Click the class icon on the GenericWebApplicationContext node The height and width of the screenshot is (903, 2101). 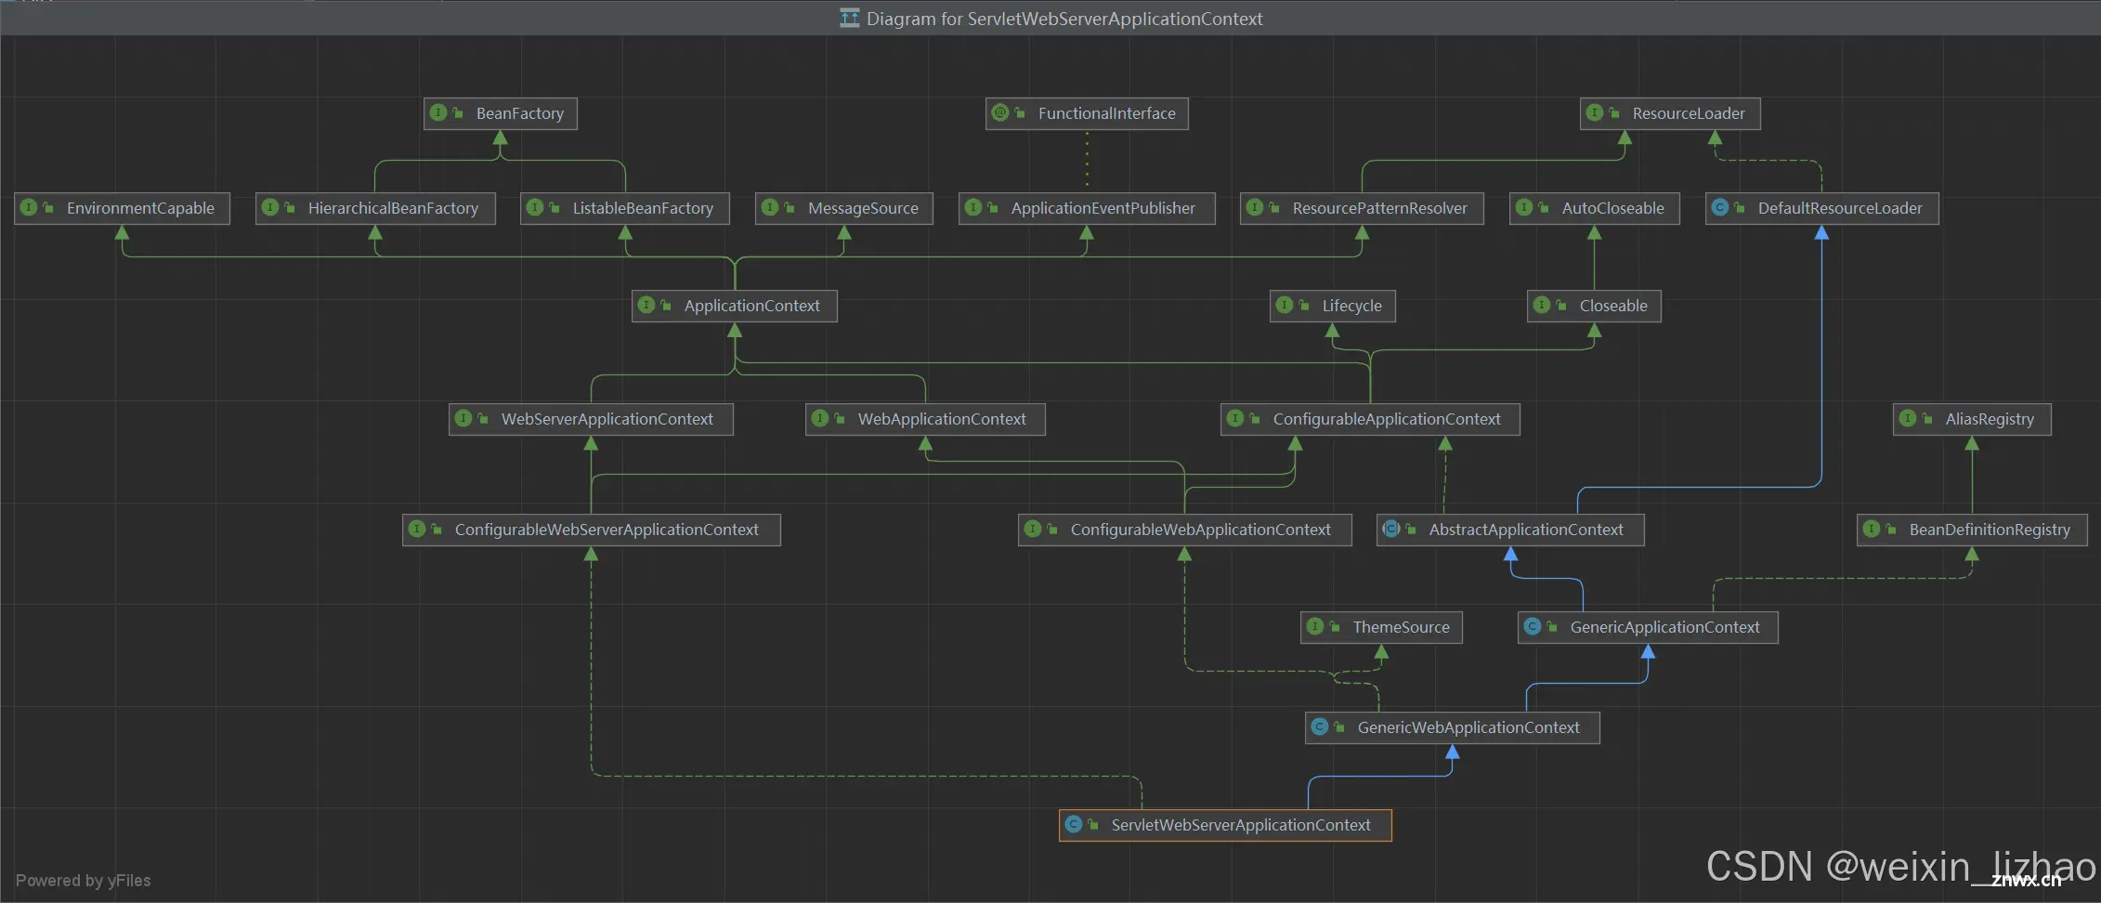click(x=1320, y=726)
